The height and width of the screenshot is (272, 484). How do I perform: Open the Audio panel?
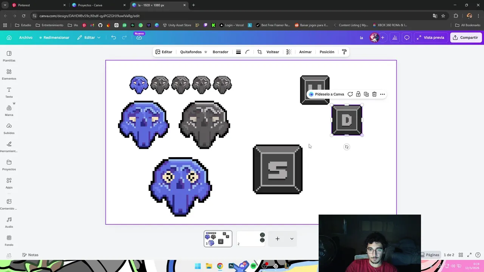(x=9, y=222)
